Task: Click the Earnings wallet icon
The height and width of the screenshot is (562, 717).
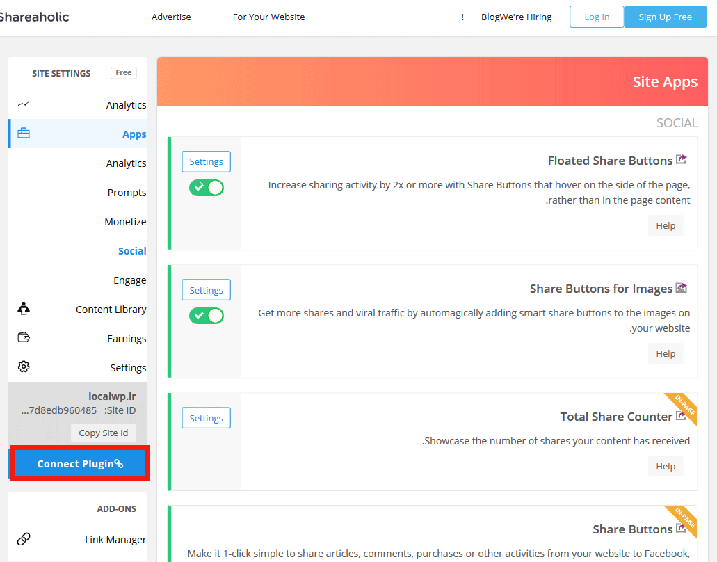Action: [x=24, y=337]
